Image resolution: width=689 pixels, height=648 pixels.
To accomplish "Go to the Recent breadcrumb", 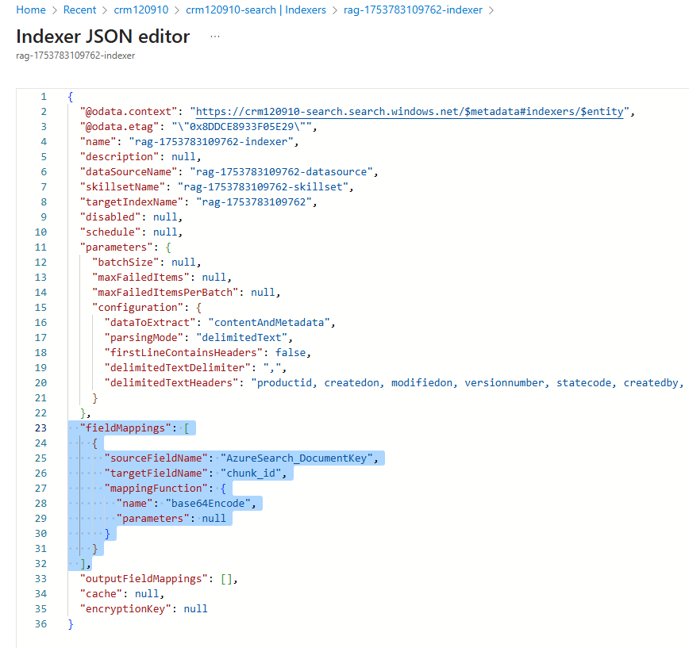I will (79, 10).
